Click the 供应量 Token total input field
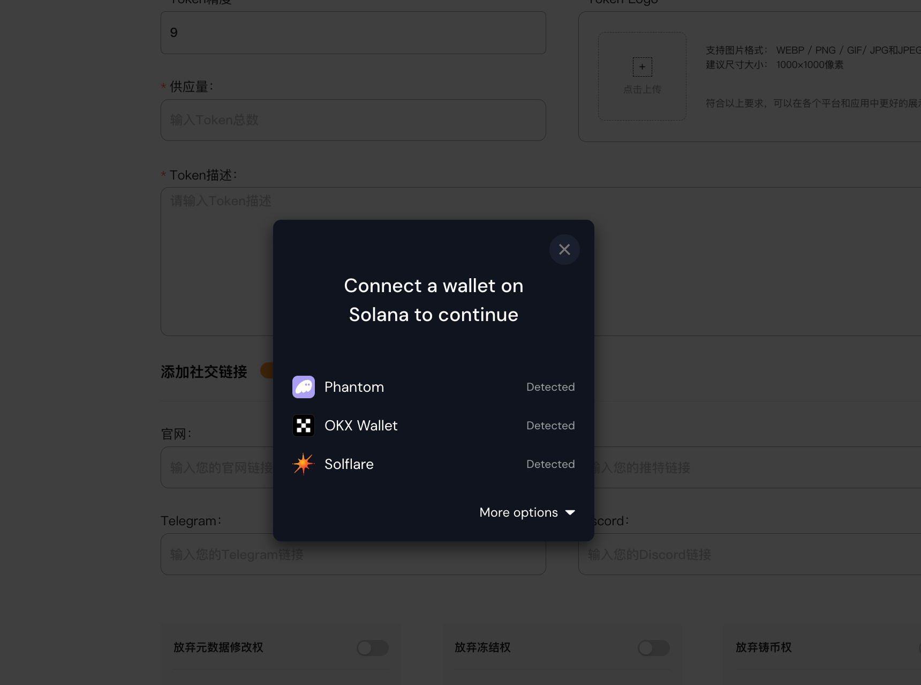Viewport: 921px width, 685px height. click(353, 120)
